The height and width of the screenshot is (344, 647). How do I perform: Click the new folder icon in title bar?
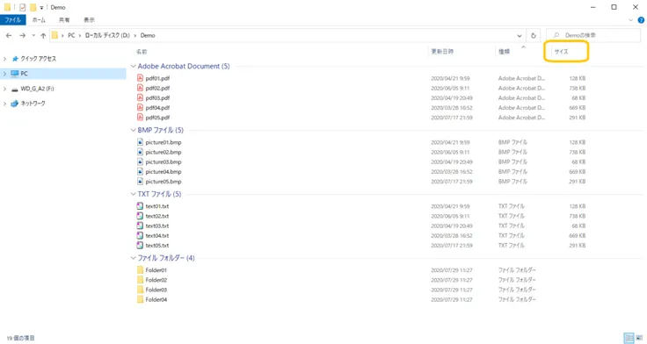pyautogui.click(x=33, y=7)
